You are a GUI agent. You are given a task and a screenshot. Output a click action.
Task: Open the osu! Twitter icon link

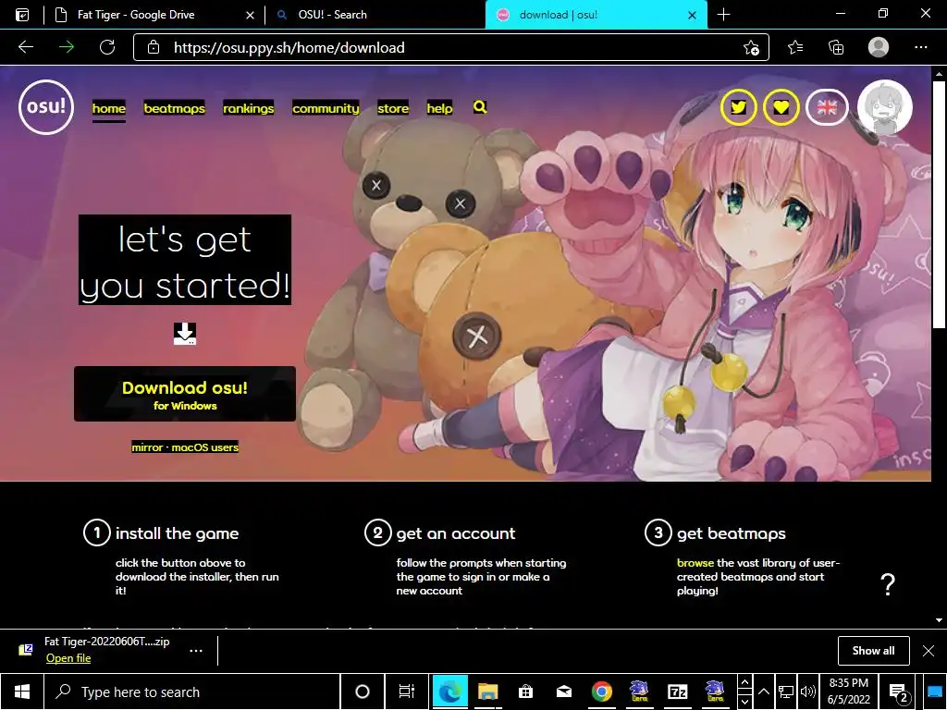point(738,107)
